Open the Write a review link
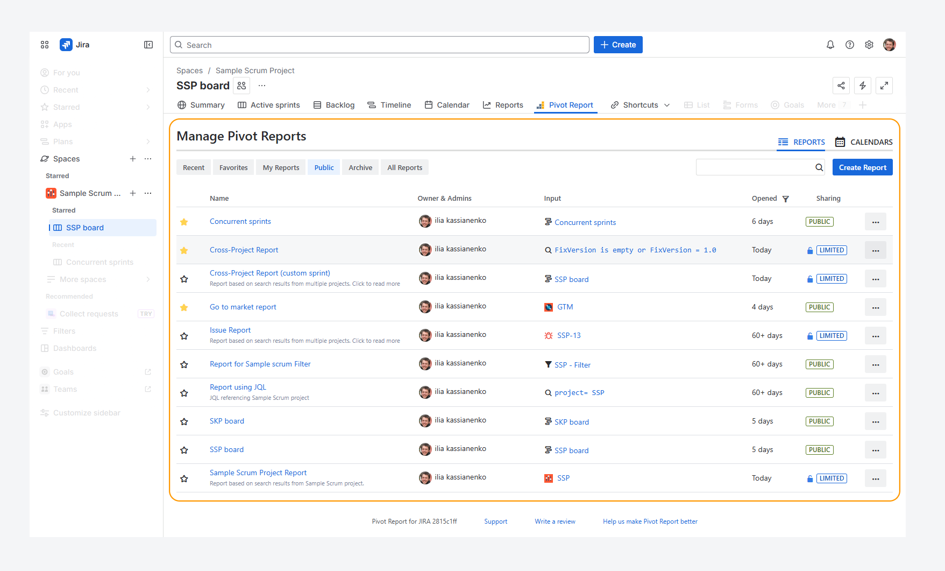The image size is (945, 571). [x=555, y=521]
